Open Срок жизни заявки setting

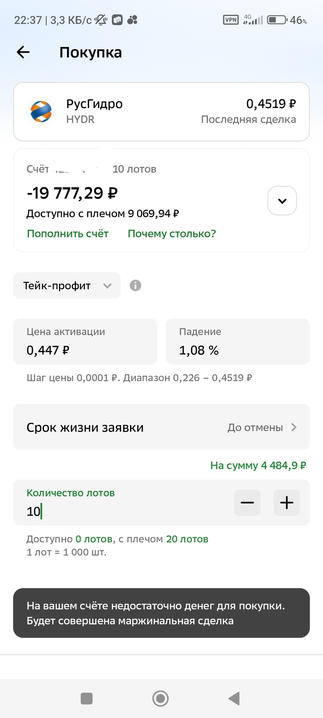click(161, 427)
